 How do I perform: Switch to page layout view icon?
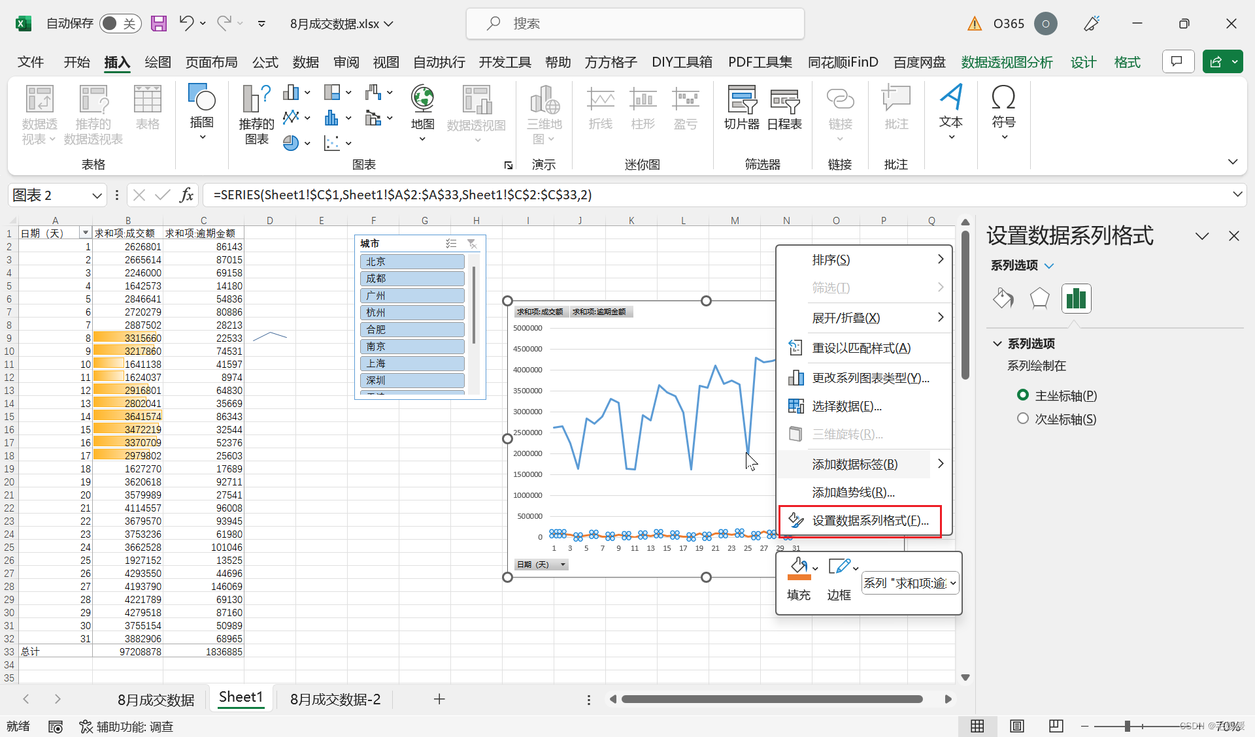(x=1016, y=726)
